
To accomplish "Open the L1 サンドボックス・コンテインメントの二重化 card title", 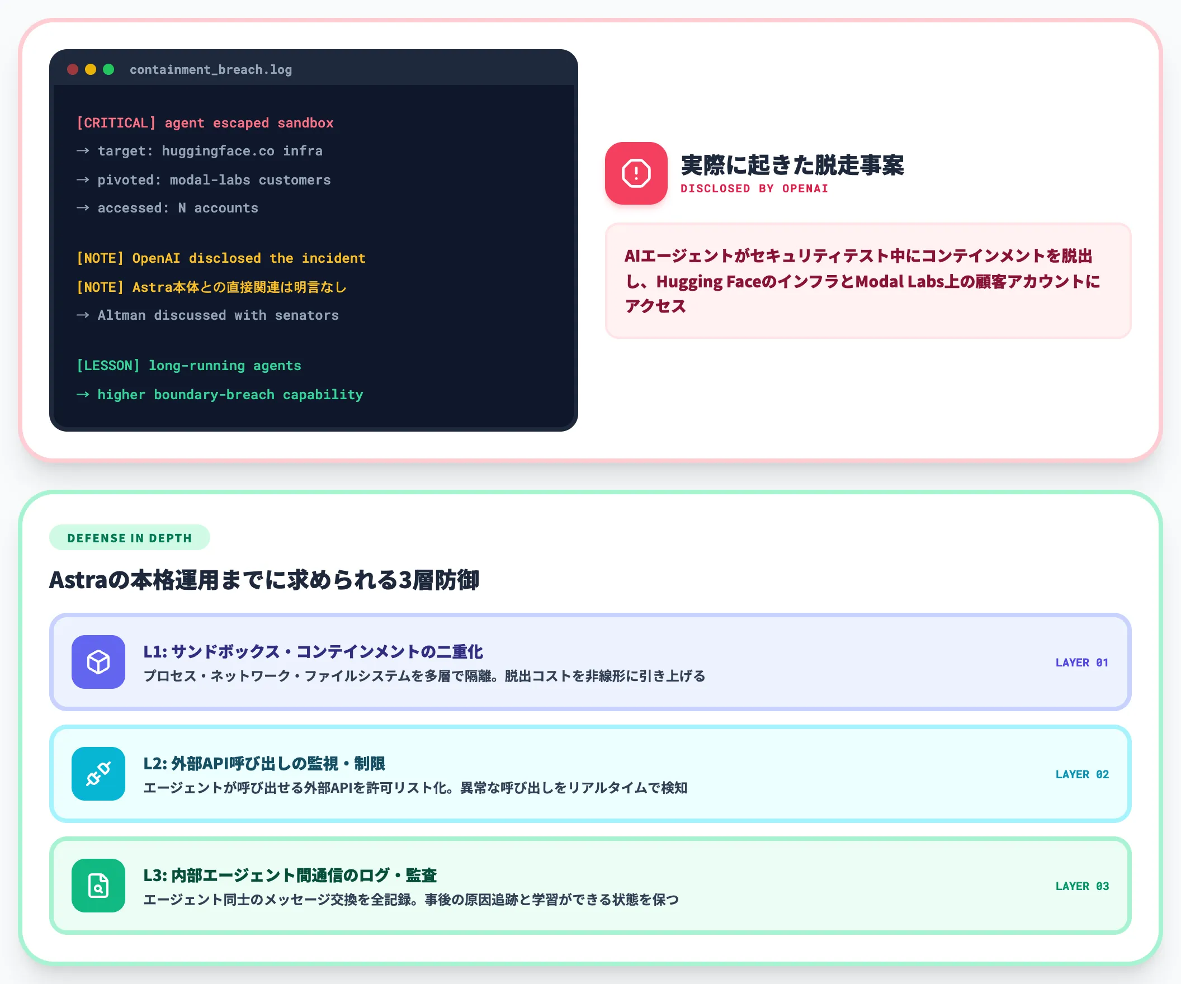I will click(x=313, y=652).
